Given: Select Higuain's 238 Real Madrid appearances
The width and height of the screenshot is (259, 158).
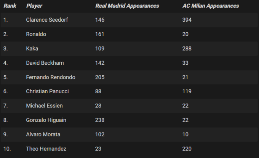Looking at the screenshot, I should coord(100,120).
